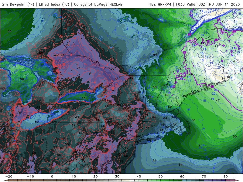Click the '61' value over the Atlantic
This screenshot has width=243, height=182.
154,160
